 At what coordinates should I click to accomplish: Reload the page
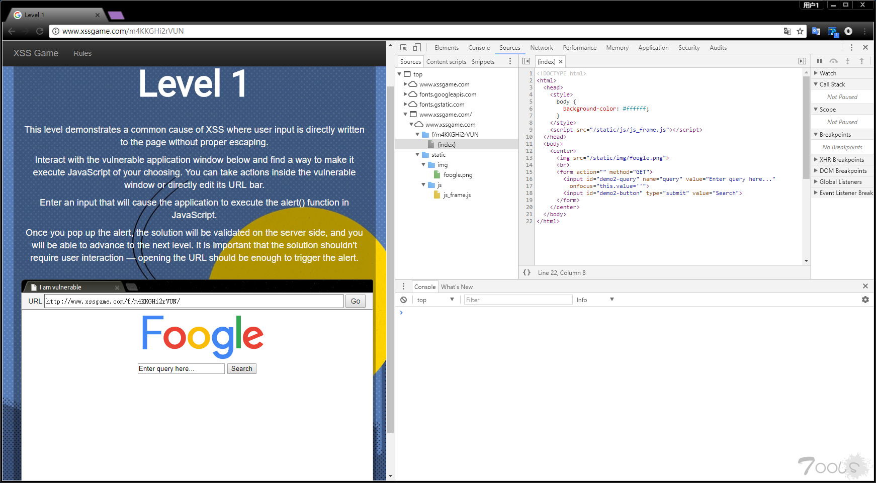coord(40,31)
